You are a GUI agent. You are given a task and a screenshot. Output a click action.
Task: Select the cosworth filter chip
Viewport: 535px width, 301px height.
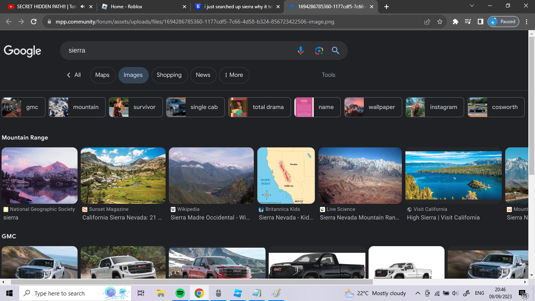[x=496, y=107]
